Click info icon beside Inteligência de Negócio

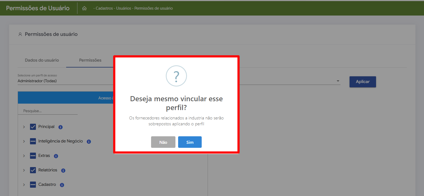pyautogui.click(x=89, y=142)
